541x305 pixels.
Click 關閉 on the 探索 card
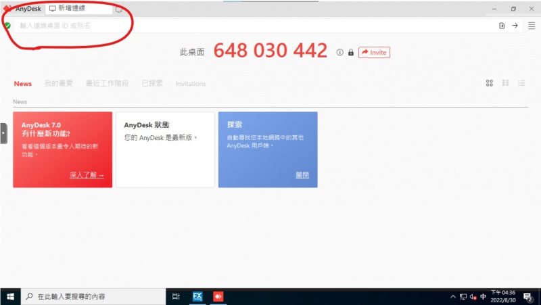pyautogui.click(x=302, y=174)
